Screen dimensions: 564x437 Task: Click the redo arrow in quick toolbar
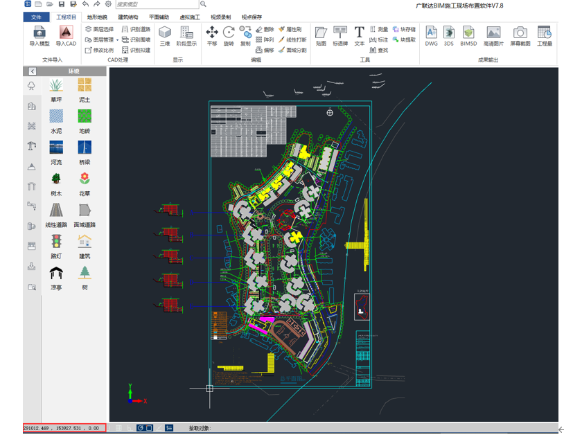coord(97,4)
